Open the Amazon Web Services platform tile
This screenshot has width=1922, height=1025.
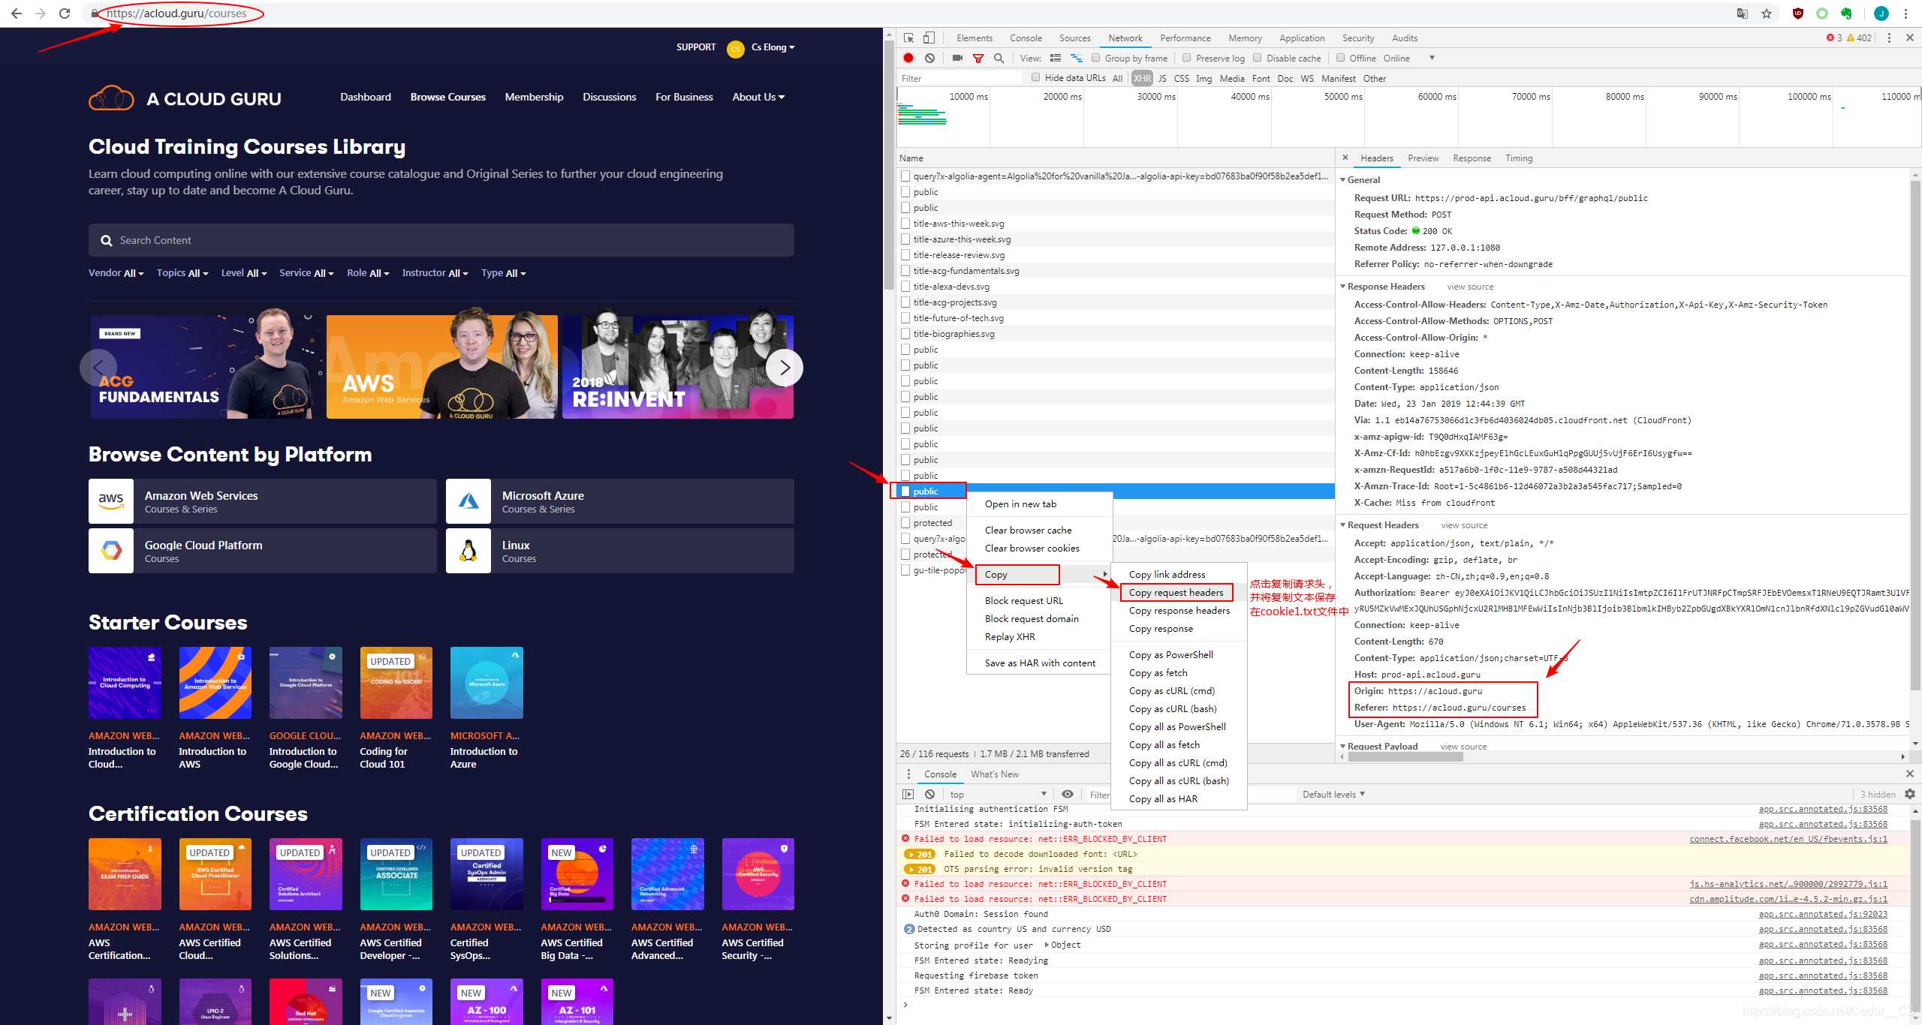point(263,501)
